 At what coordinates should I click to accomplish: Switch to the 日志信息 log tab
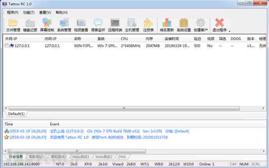click(x=16, y=157)
